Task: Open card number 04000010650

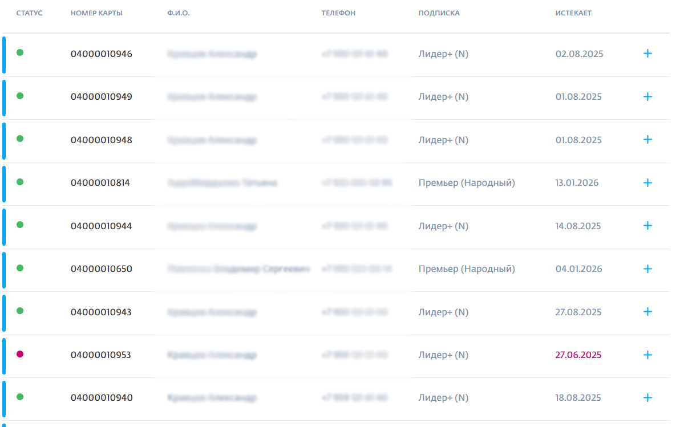Action: click(102, 269)
